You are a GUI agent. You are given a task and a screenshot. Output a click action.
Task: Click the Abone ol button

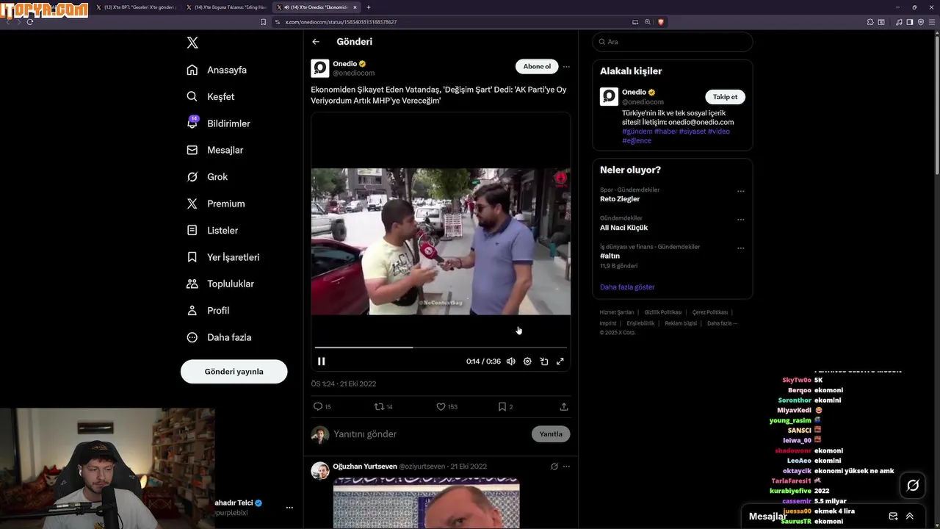pyautogui.click(x=537, y=66)
